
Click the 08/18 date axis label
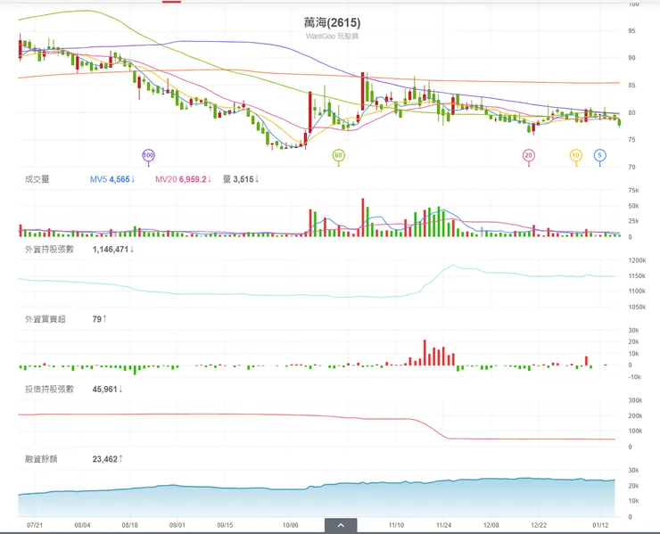tap(129, 525)
